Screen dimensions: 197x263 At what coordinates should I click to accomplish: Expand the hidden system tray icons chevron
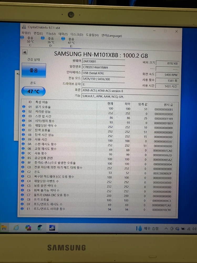166,228
